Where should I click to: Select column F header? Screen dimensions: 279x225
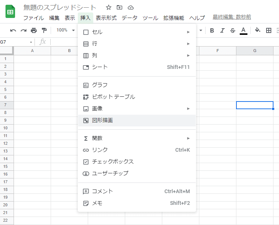point(218,51)
